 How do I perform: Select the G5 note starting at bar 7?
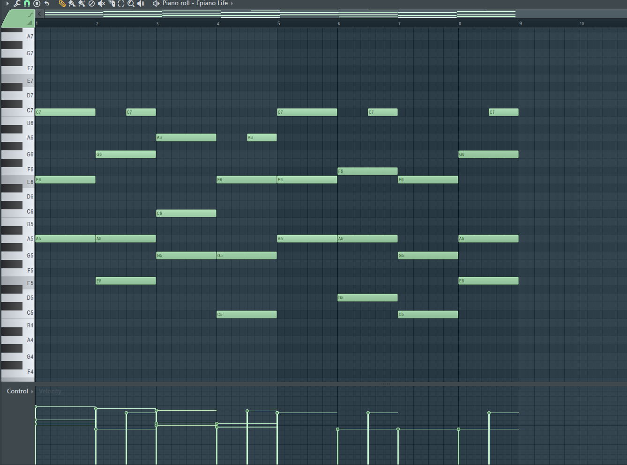click(428, 255)
